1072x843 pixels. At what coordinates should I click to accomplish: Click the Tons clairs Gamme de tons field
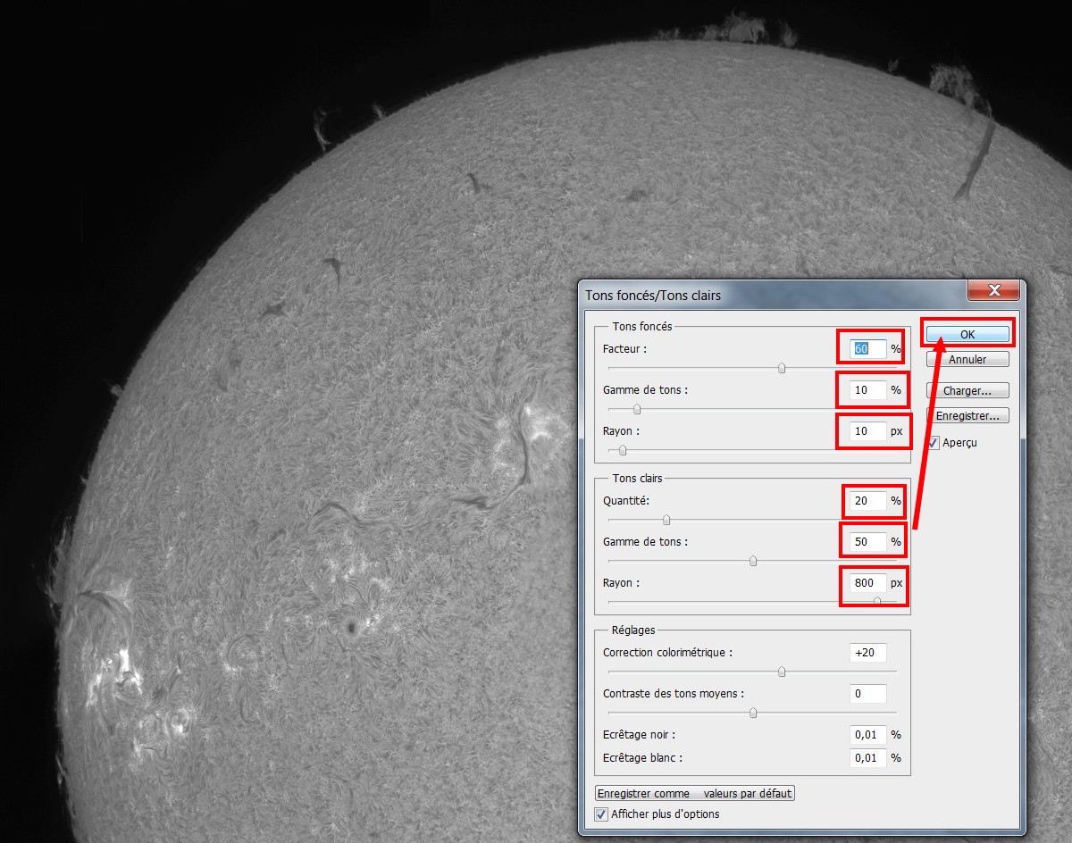[868, 542]
